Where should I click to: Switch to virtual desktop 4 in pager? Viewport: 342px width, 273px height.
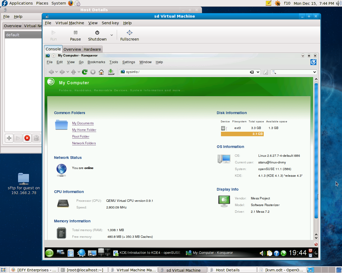pos(108,255)
